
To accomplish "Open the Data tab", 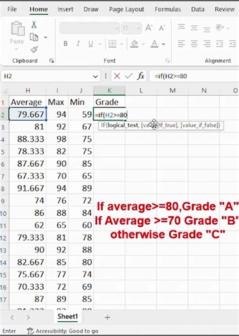I will [x=198, y=9].
